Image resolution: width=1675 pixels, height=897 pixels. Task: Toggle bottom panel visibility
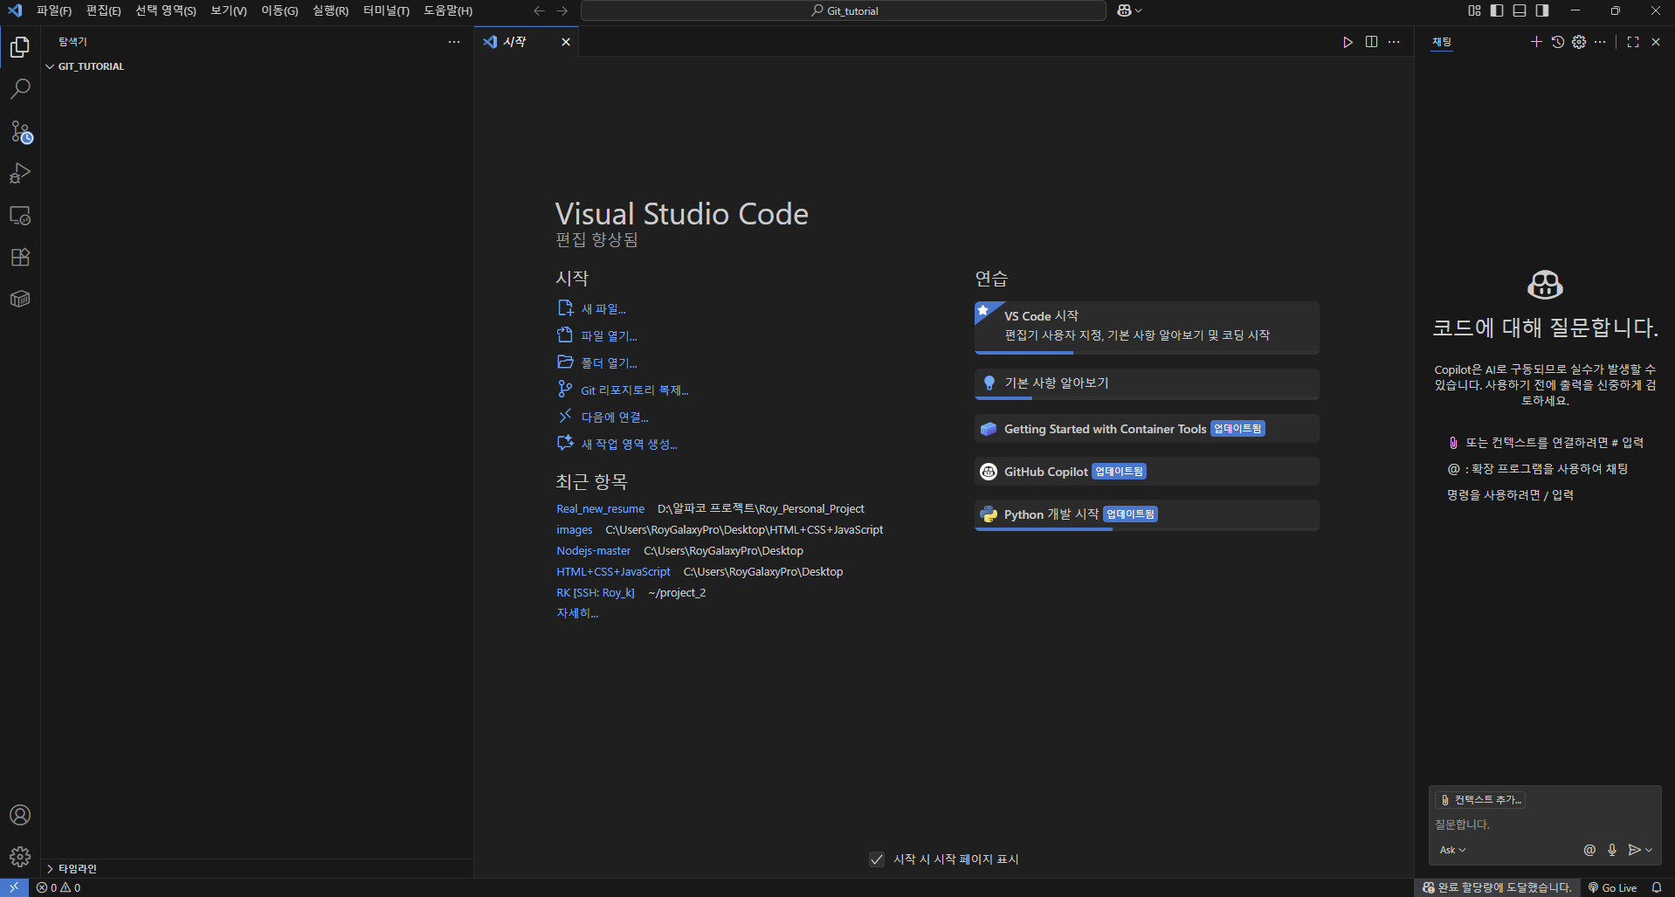coord(1520,10)
